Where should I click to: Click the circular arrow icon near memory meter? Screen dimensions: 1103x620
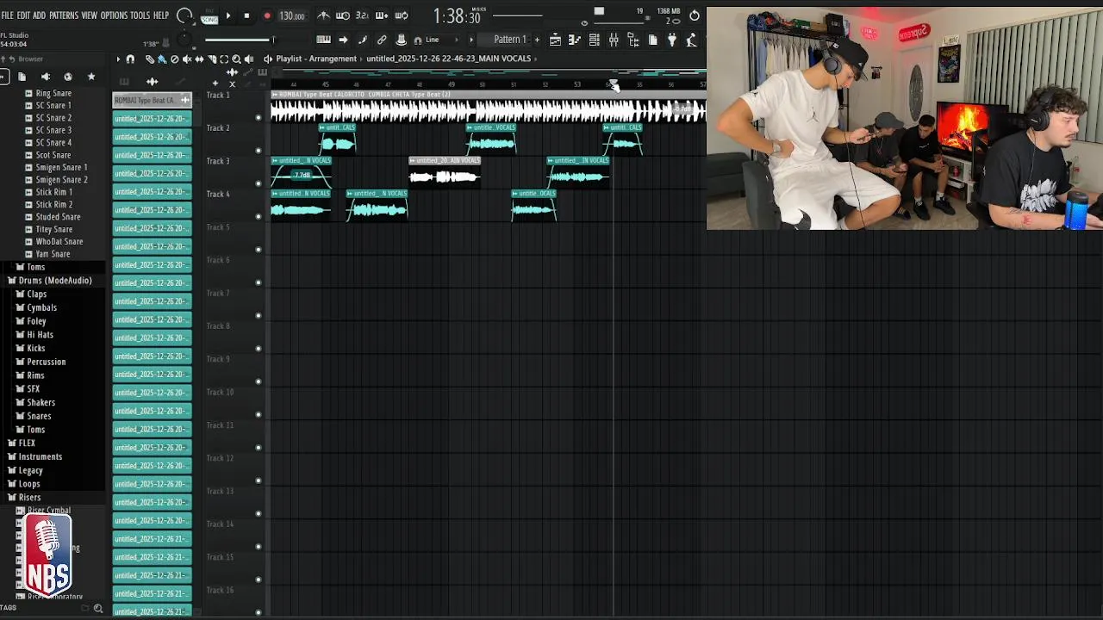point(695,15)
